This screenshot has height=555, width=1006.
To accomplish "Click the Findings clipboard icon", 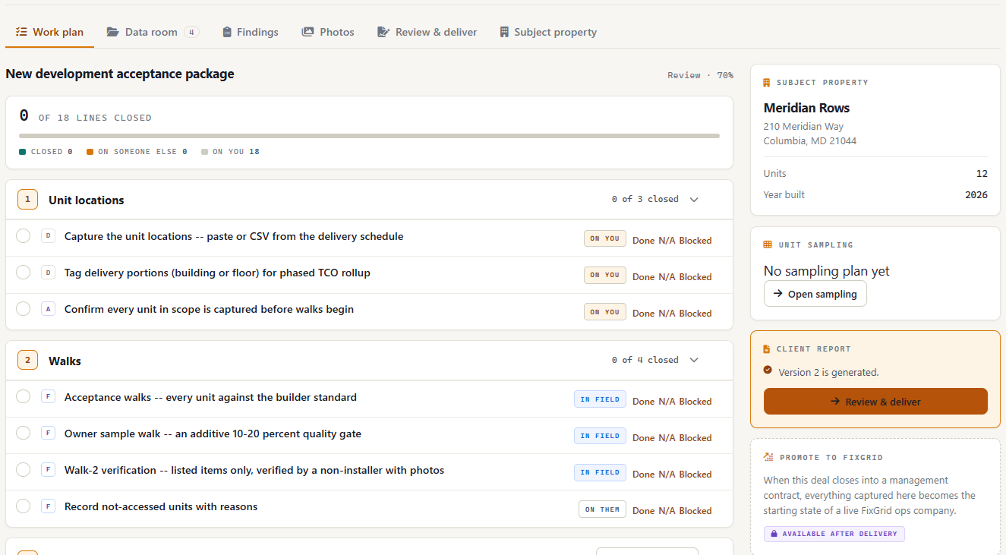I will click(x=227, y=32).
